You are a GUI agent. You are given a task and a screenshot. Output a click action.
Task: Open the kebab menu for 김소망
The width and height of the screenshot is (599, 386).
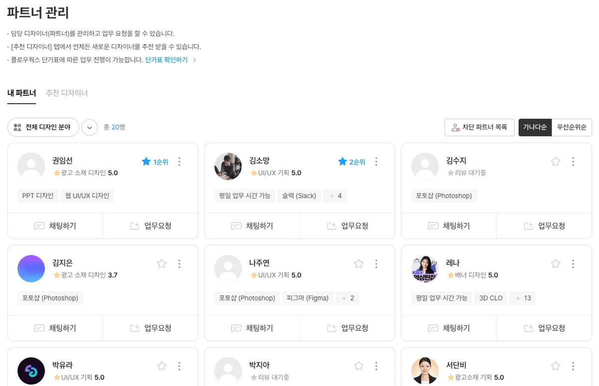pyautogui.click(x=376, y=162)
